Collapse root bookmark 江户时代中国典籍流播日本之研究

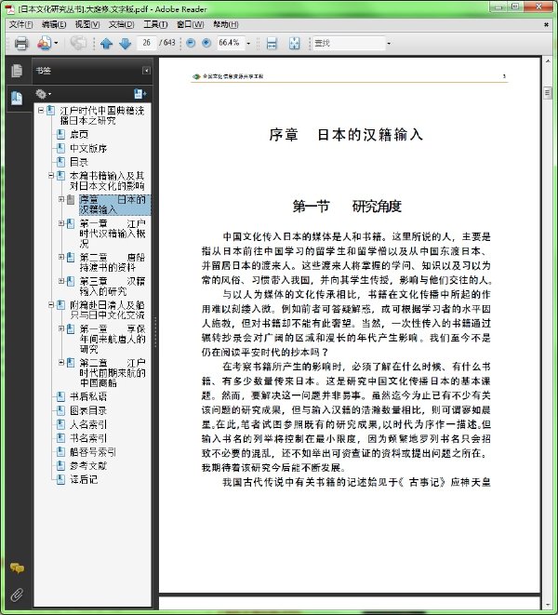(41, 111)
